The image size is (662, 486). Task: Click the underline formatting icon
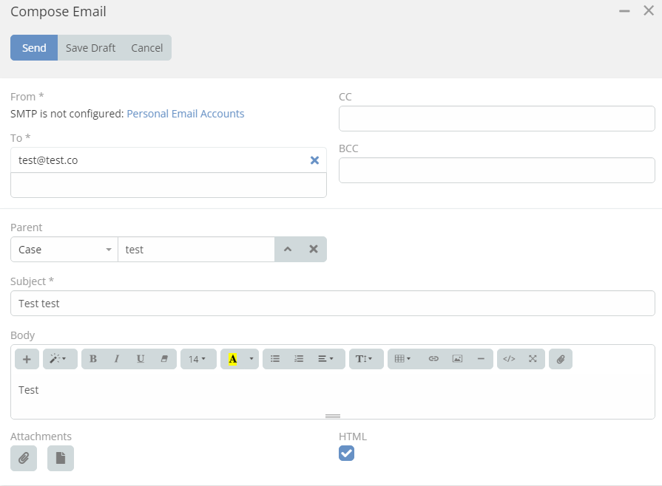(x=141, y=359)
